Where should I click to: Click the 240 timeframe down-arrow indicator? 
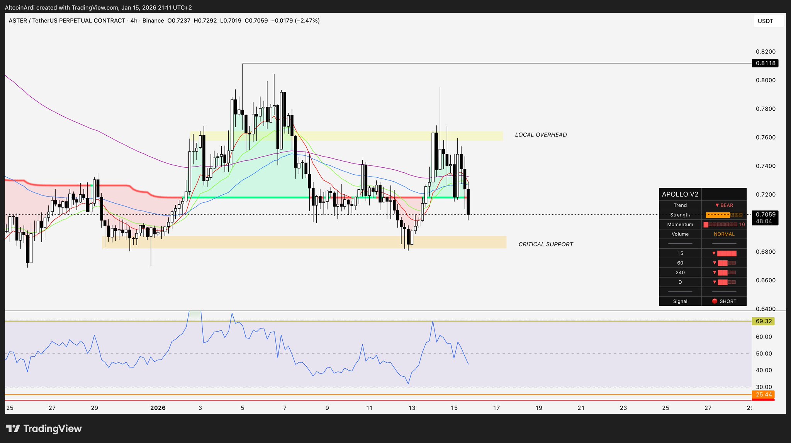point(714,273)
